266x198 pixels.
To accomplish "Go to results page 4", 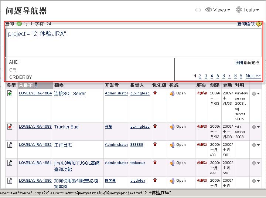I will [x=212, y=76].
